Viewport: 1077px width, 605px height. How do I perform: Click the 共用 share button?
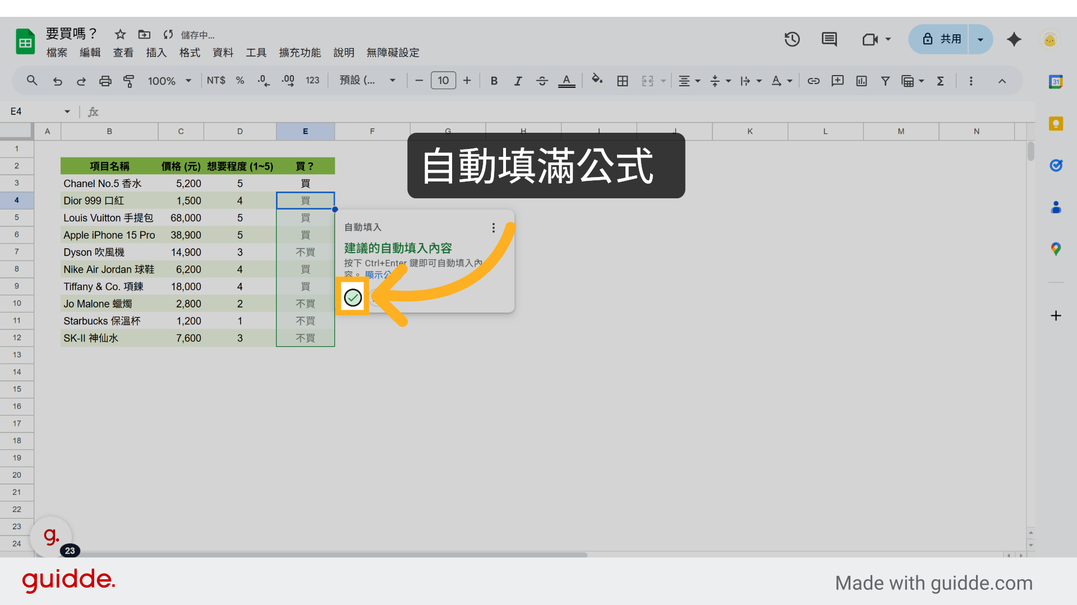(942, 39)
